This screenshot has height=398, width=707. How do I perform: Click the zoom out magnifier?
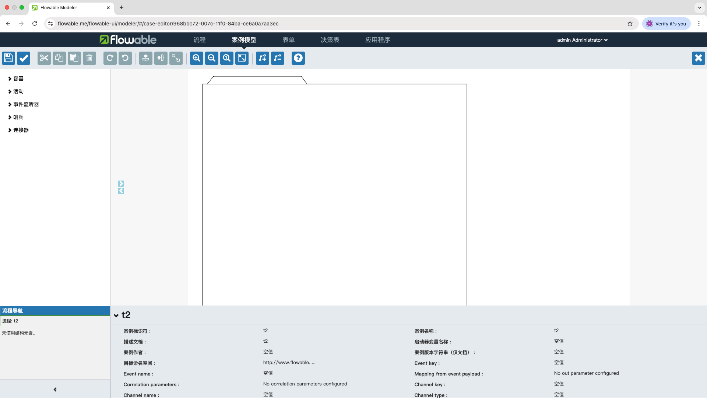click(212, 58)
